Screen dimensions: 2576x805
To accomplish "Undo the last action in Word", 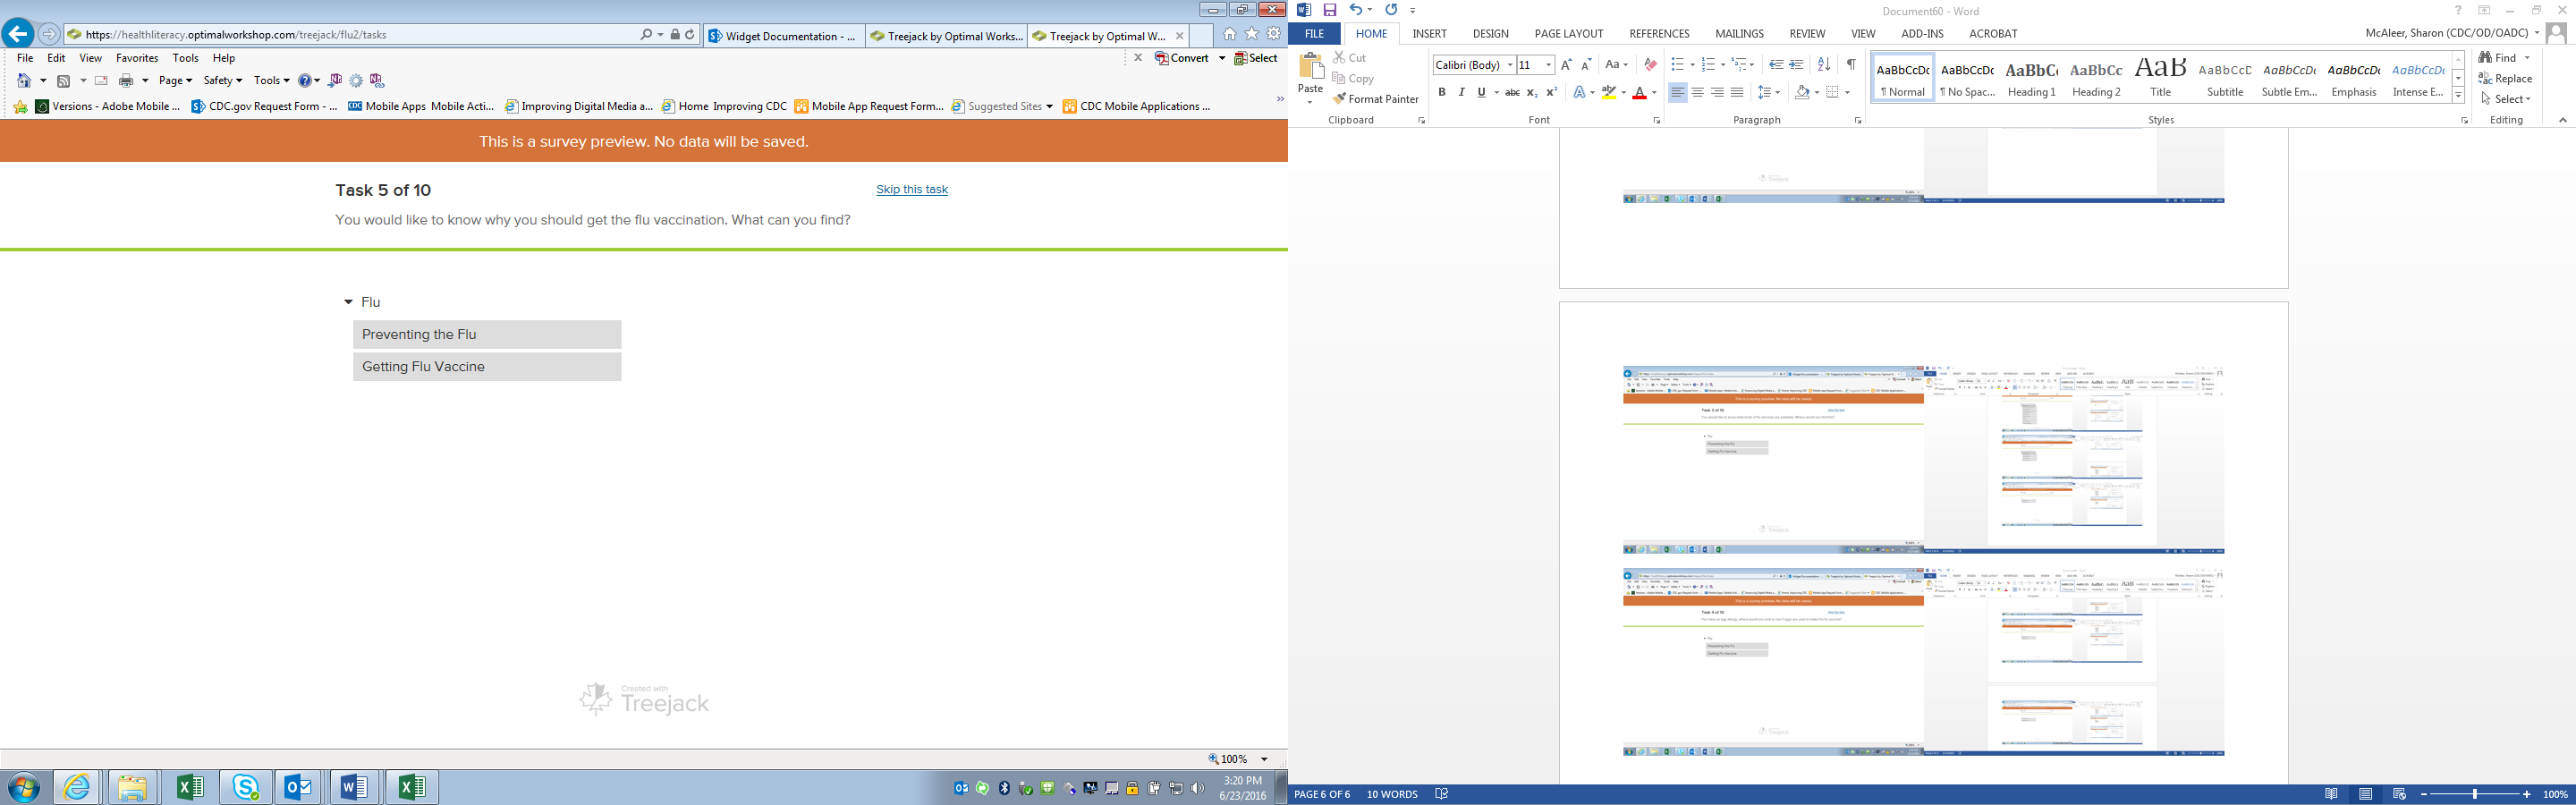I will click(x=1355, y=10).
